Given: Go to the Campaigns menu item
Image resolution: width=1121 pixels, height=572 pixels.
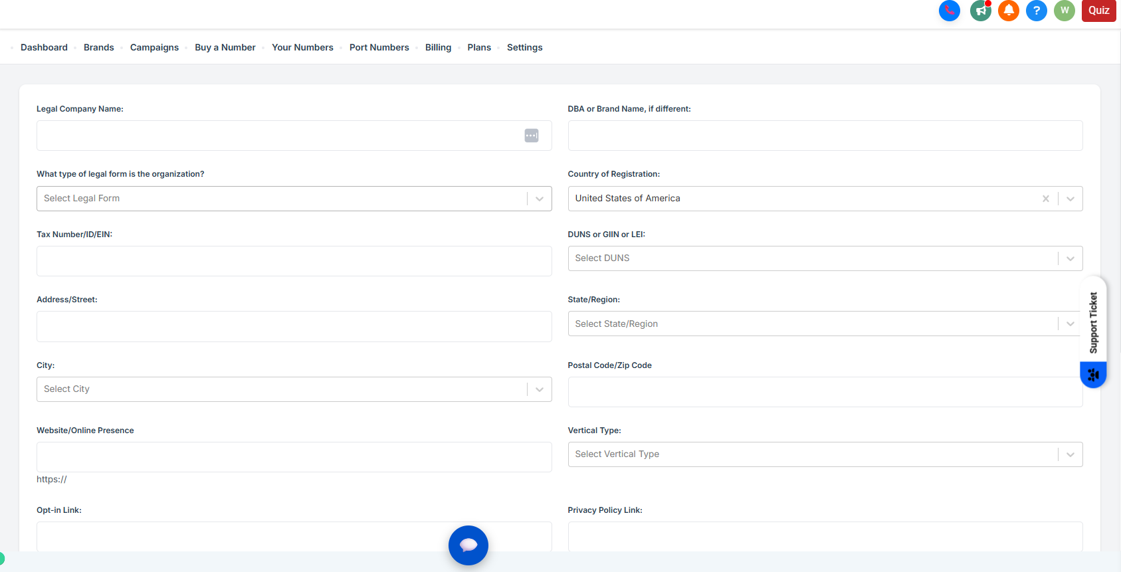Looking at the screenshot, I should (x=154, y=47).
